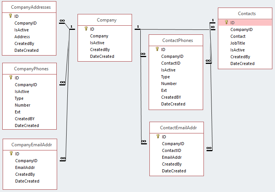Select Number field in ContactPhones table
The width and height of the screenshot is (275, 192).
pos(169,84)
